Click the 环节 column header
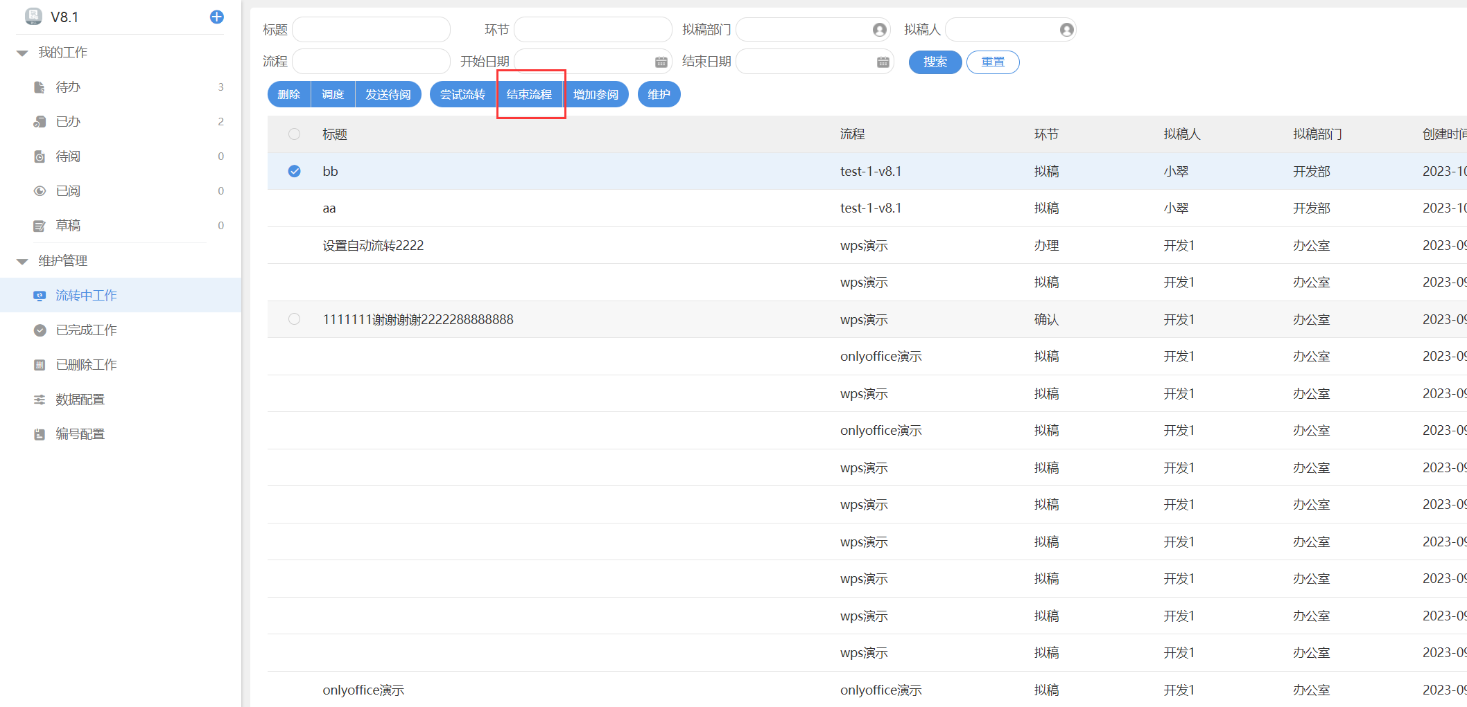 1047,134
